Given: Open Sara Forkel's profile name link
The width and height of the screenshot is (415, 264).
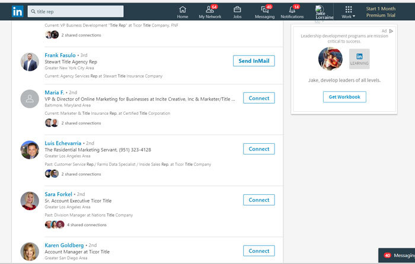Looking at the screenshot, I should point(58,194).
